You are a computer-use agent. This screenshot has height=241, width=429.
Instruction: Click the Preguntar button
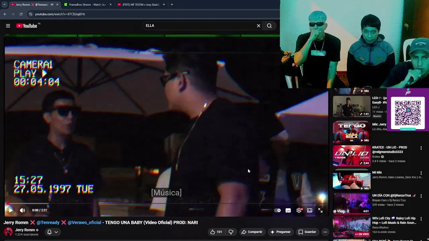click(x=280, y=232)
